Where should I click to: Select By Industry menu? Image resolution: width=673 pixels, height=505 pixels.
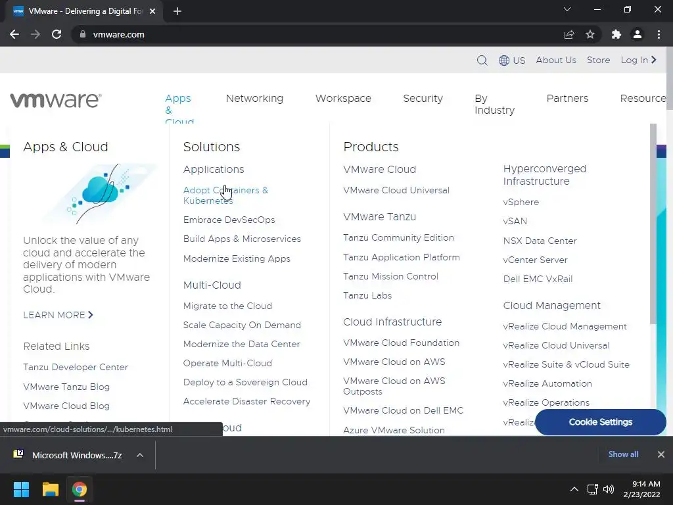(x=494, y=105)
